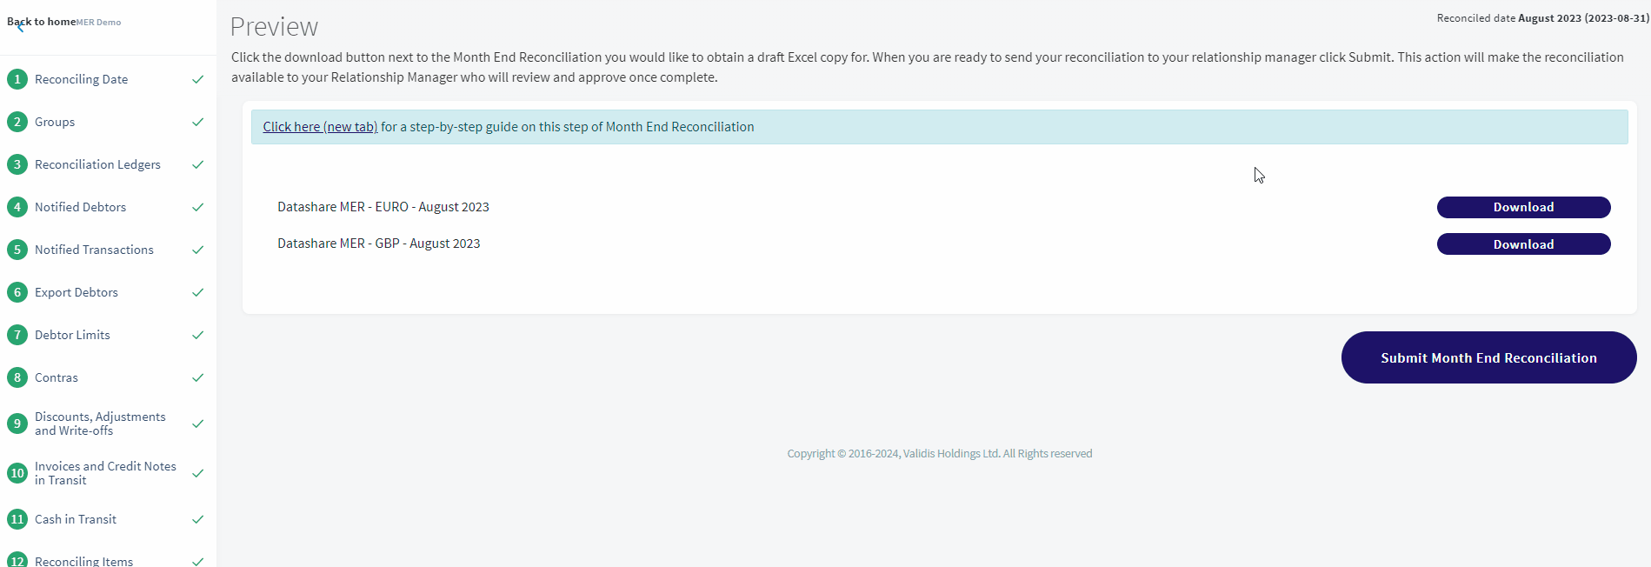Go to the Notified Debtors step
This screenshot has width=1651, height=567.
80,207
